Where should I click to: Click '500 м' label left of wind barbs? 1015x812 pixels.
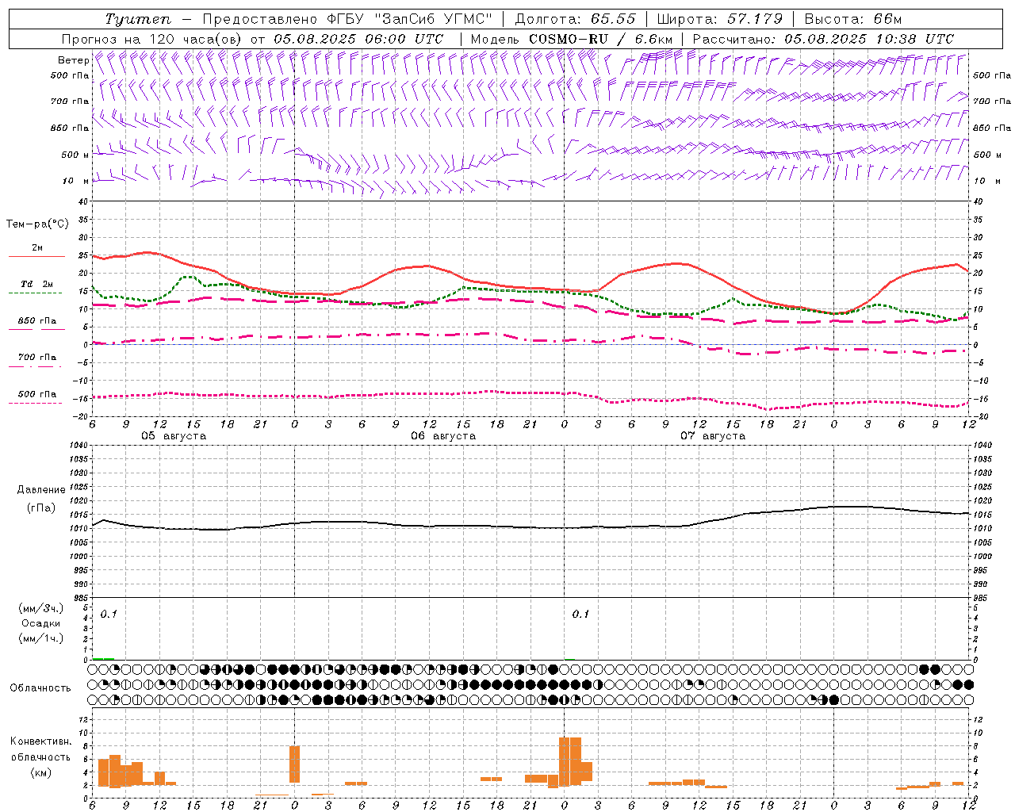click(x=75, y=155)
